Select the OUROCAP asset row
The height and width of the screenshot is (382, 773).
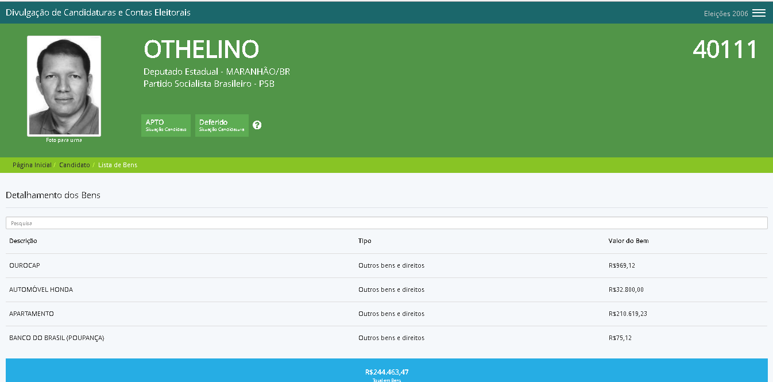tap(25, 265)
